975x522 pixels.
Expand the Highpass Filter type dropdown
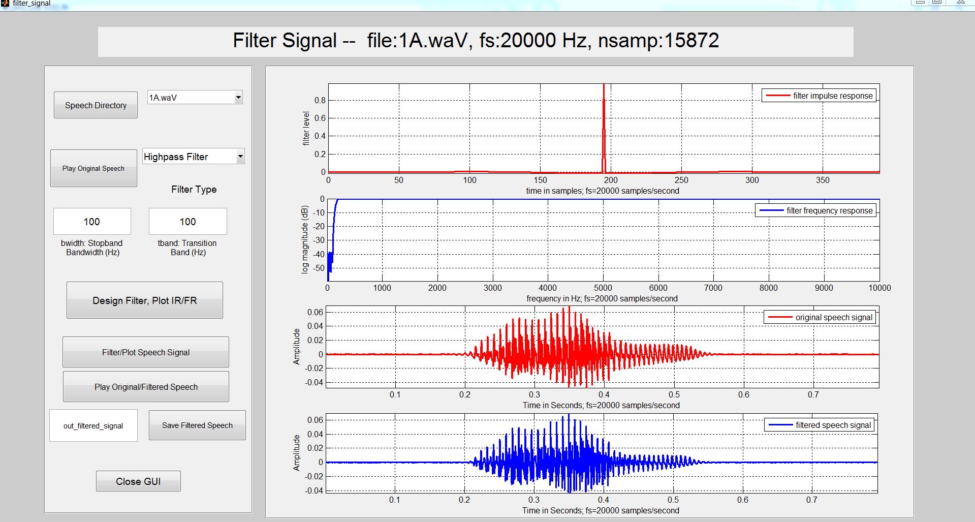click(194, 157)
